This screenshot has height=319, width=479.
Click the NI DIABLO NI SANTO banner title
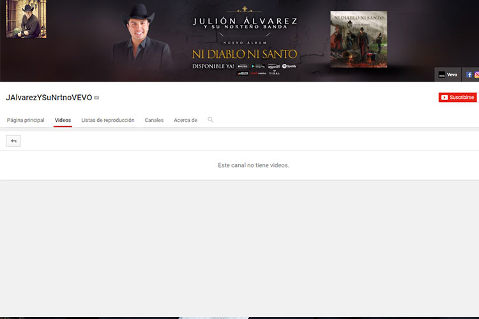point(245,54)
